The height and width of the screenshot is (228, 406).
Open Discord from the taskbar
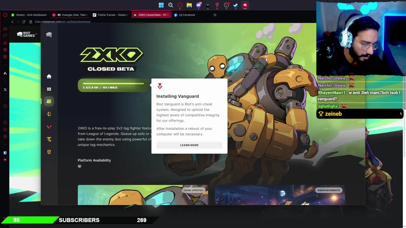point(199,5)
